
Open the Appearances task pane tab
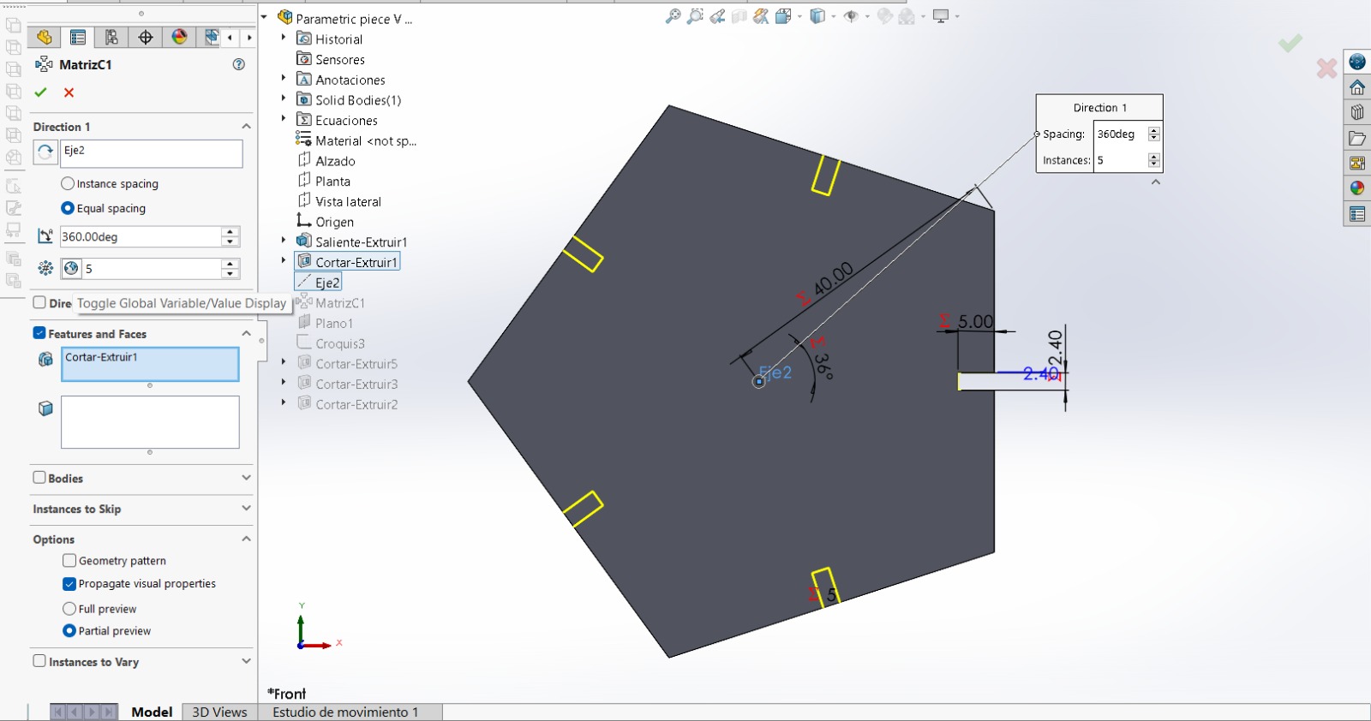click(x=1357, y=188)
